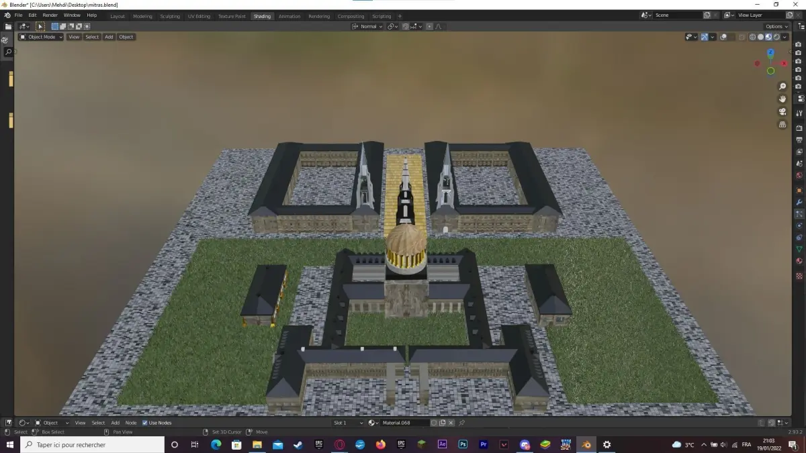806x453 pixels.
Task: Switch to the Animation workspace tab
Action: 289,16
